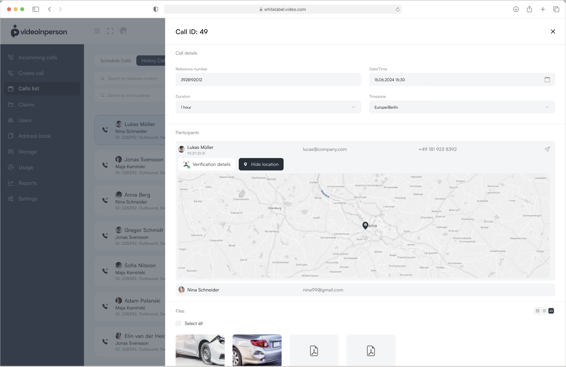
Task: Open Reports in sidebar
Action: [x=42, y=183]
